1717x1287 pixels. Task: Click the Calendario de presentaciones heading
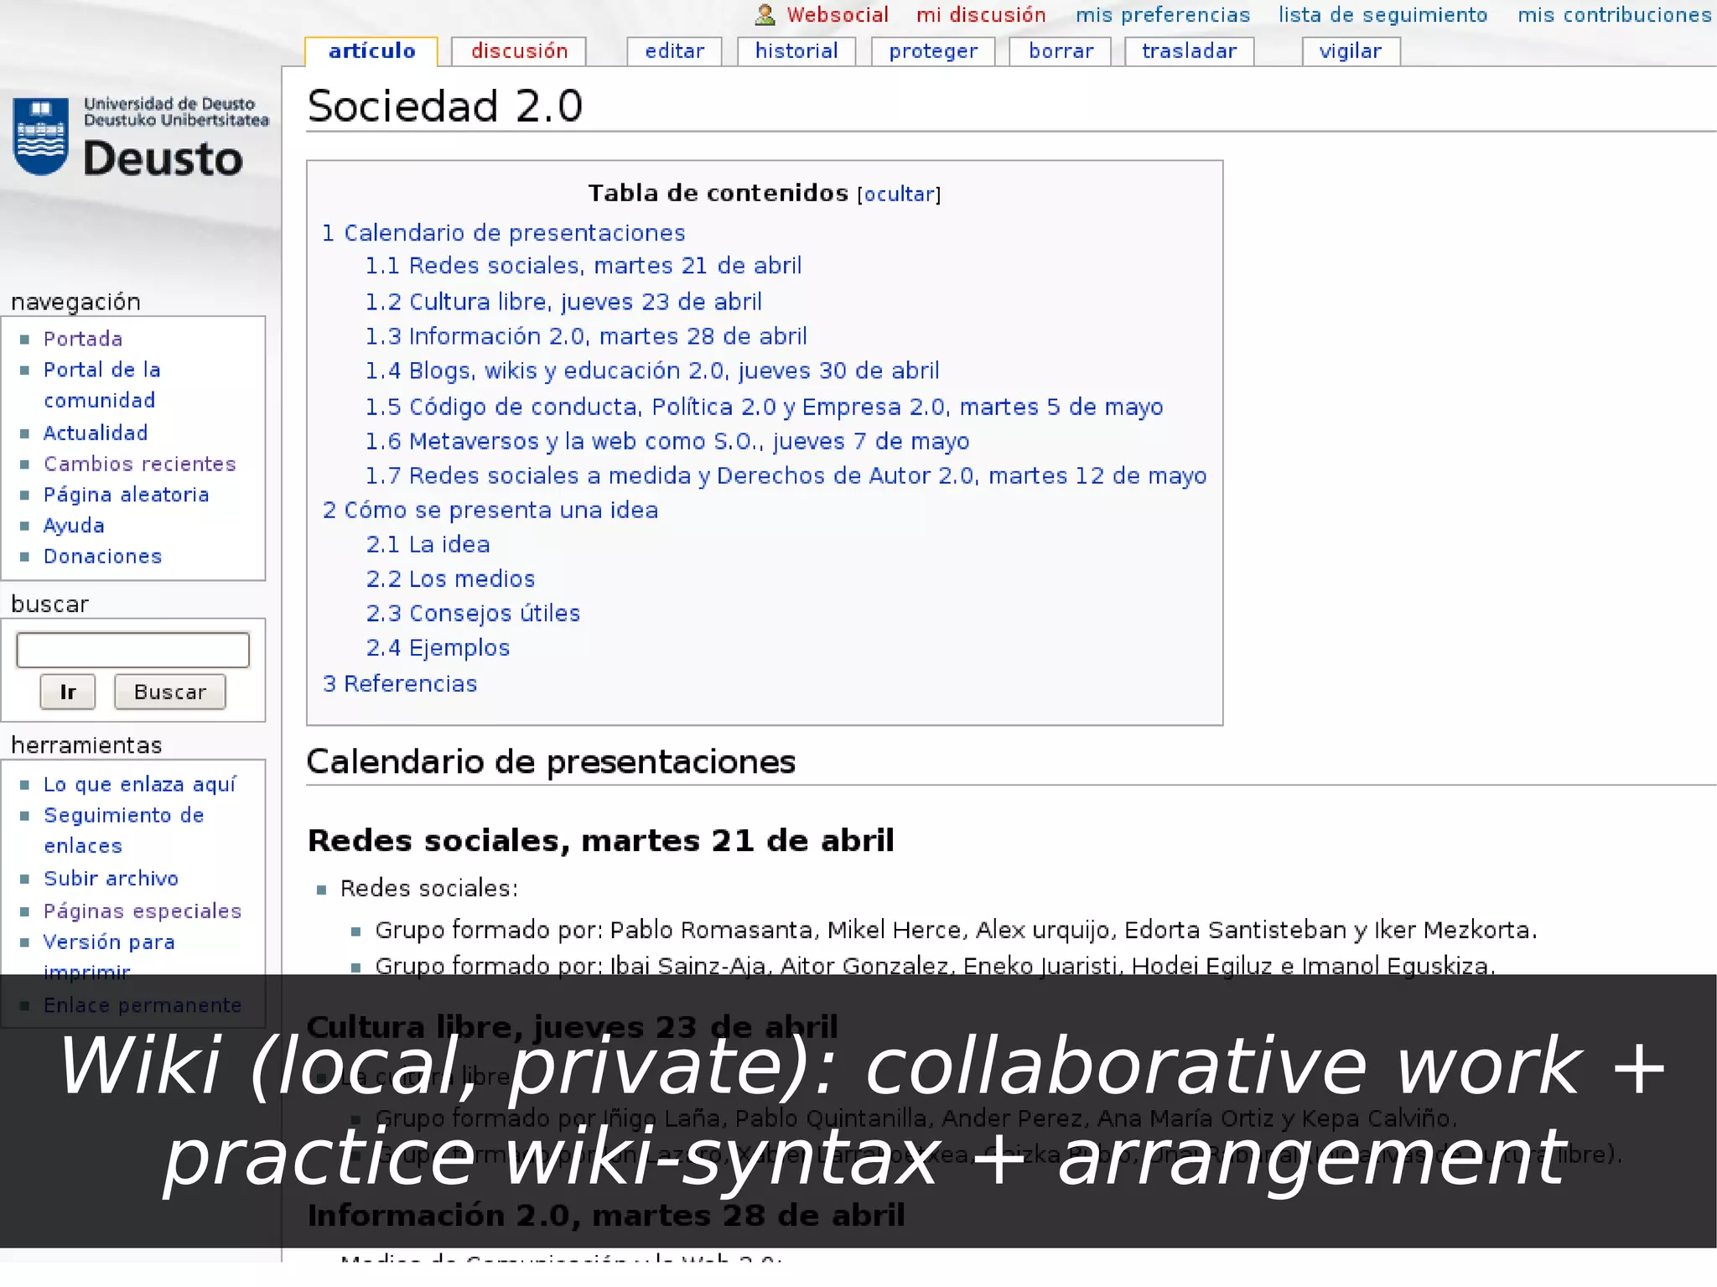click(551, 762)
